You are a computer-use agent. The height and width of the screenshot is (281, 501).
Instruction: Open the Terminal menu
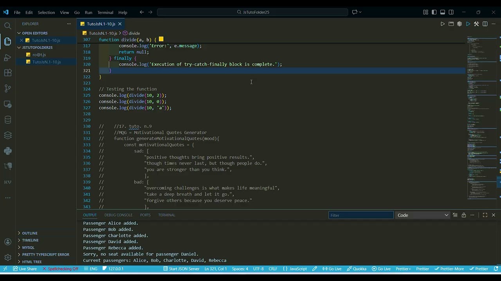point(105,12)
